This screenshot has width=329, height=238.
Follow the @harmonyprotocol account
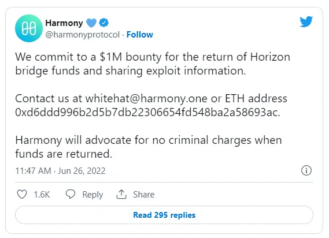point(140,35)
